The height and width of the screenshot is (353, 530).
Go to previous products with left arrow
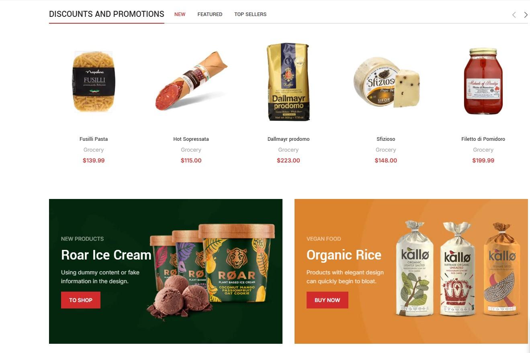pos(514,15)
